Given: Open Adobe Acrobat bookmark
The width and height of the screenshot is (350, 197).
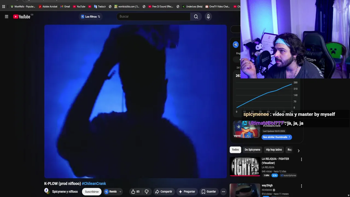Looking at the screenshot, I should (48, 7).
